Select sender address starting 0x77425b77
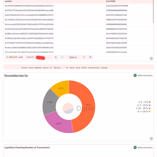The height and width of the screenshot is (157, 157). [29, 43]
